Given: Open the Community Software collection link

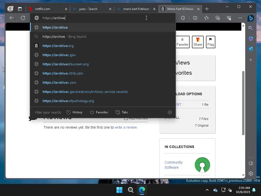Looking at the screenshot, I should tap(173, 165).
